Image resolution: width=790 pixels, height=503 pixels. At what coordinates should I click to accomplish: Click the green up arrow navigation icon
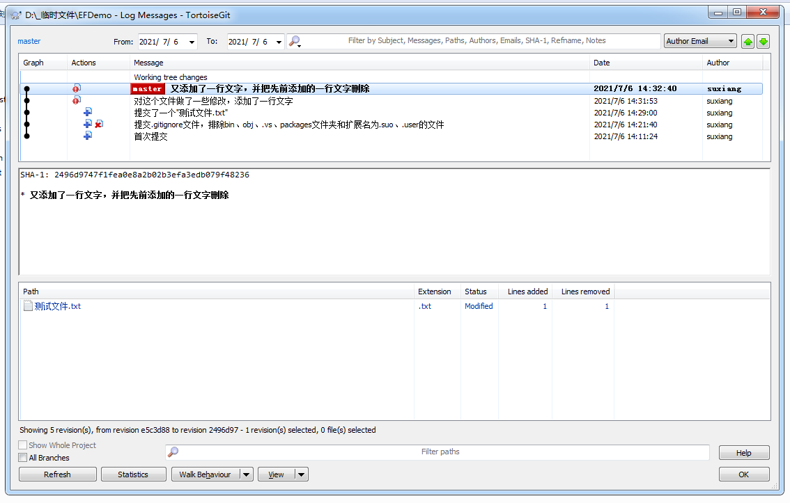[x=748, y=42]
